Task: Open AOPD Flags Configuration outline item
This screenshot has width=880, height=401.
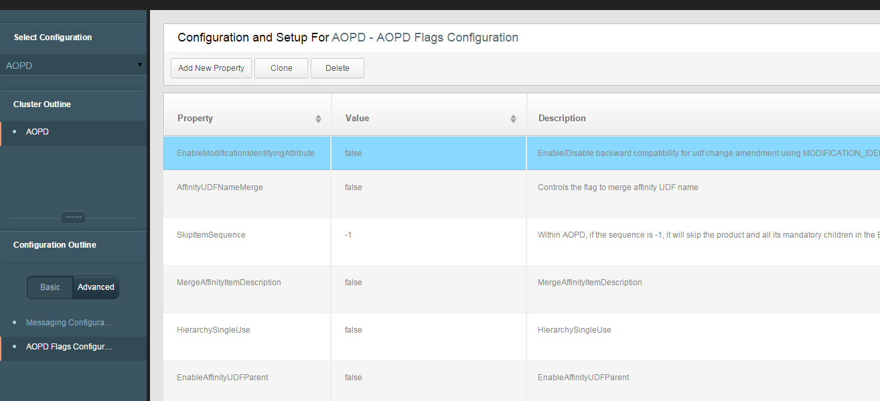Action: (x=69, y=347)
